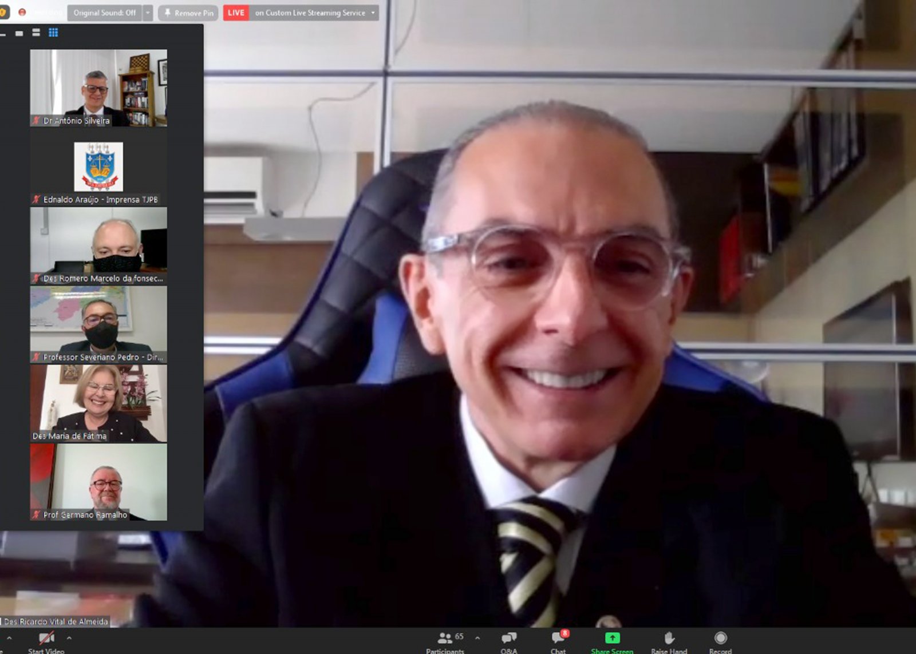Viewport: 916px width, 654px height.
Task: Click the red LIVE badge
Action: [236, 13]
